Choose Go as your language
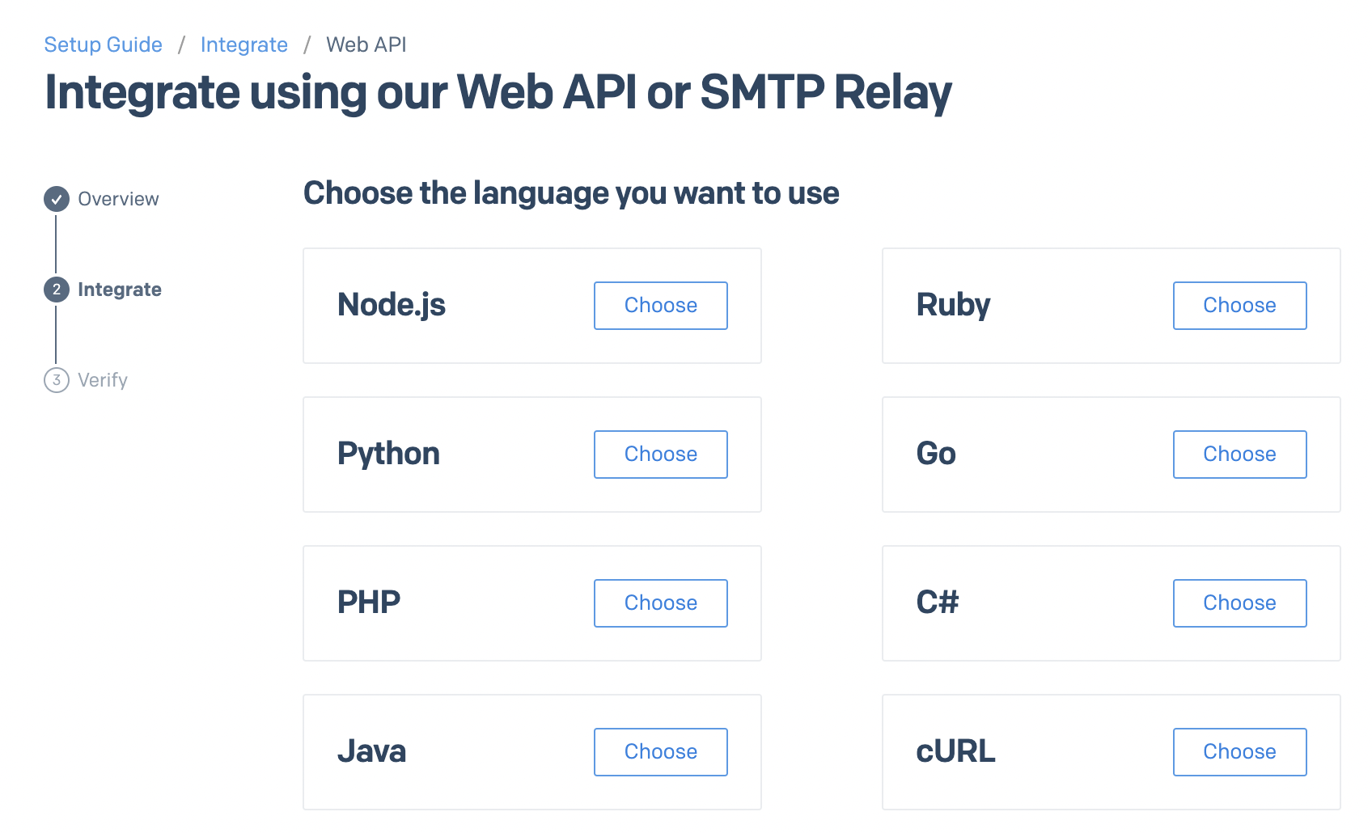 (x=1239, y=454)
